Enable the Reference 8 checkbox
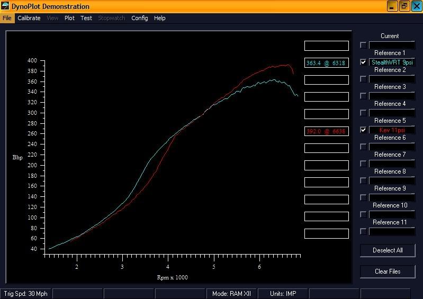The image size is (423, 299). [363, 180]
